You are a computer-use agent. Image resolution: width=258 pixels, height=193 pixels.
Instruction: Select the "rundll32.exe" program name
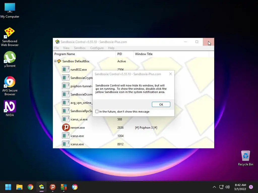(x=79, y=70)
